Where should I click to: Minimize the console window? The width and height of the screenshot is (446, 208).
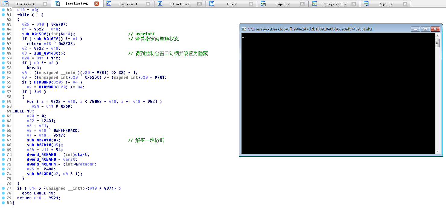point(415,29)
